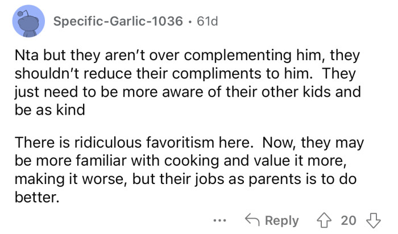Open the Specific-Garlic-1036 avatar icon
The height and width of the screenshot is (234, 398).
pyautogui.click(x=28, y=23)
